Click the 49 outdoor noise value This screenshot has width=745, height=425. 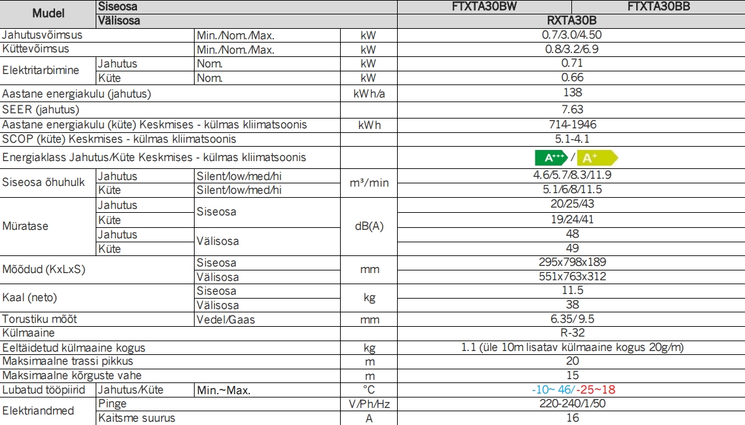point(573,248)
